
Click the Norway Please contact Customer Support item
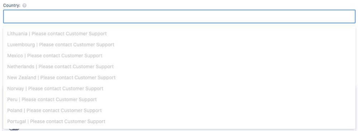[179, 89]
